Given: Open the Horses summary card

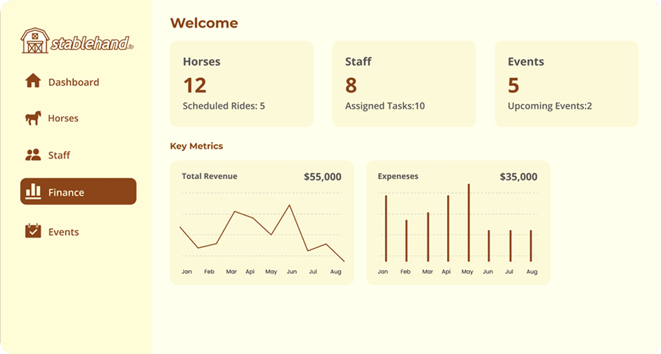Looking at the screenshot, I should point(242,84).
